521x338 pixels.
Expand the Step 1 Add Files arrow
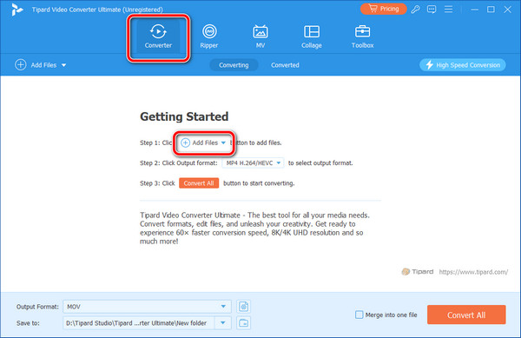[223, 142]
